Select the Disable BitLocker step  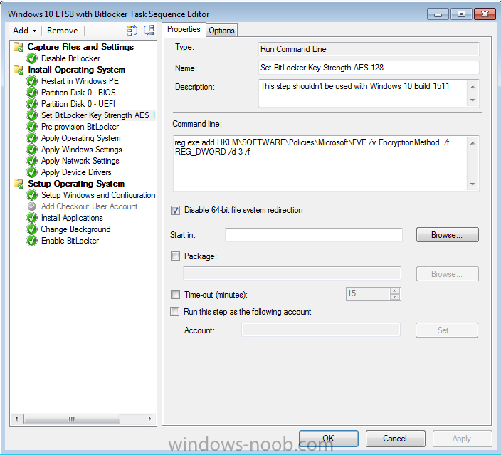coord(70,58)
